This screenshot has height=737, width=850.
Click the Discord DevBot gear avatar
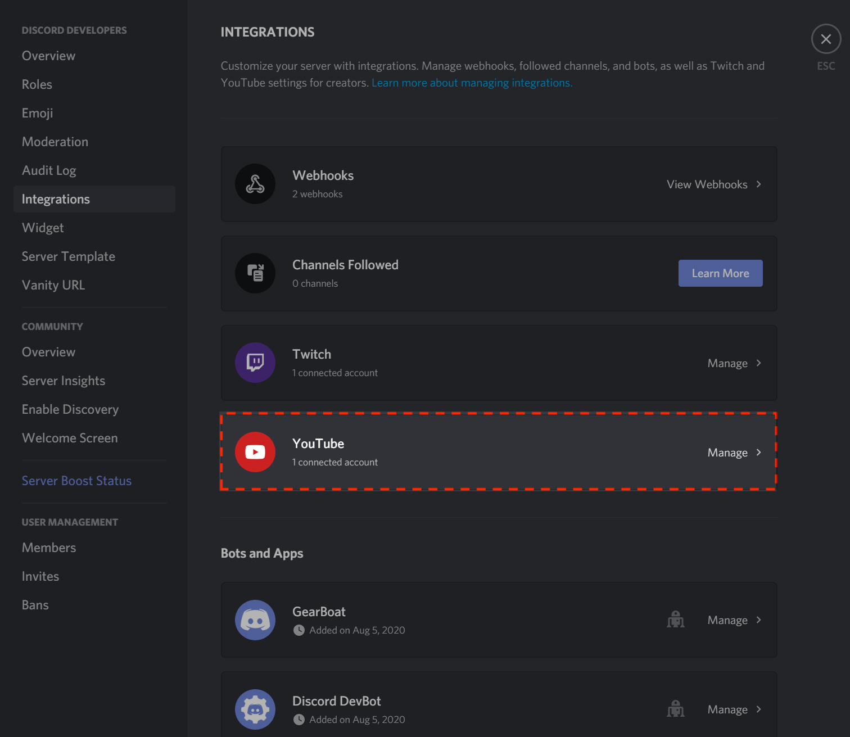coord(255,709)
